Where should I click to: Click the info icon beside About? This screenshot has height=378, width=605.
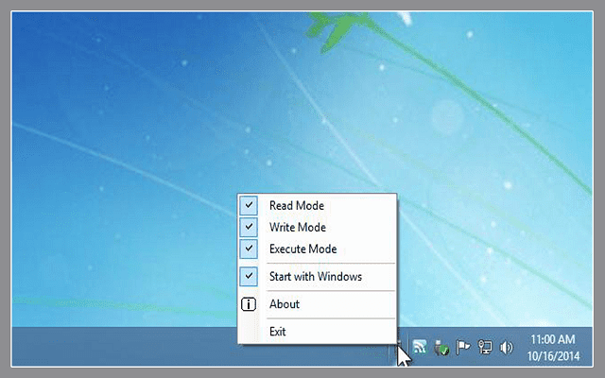coord(249,304)
